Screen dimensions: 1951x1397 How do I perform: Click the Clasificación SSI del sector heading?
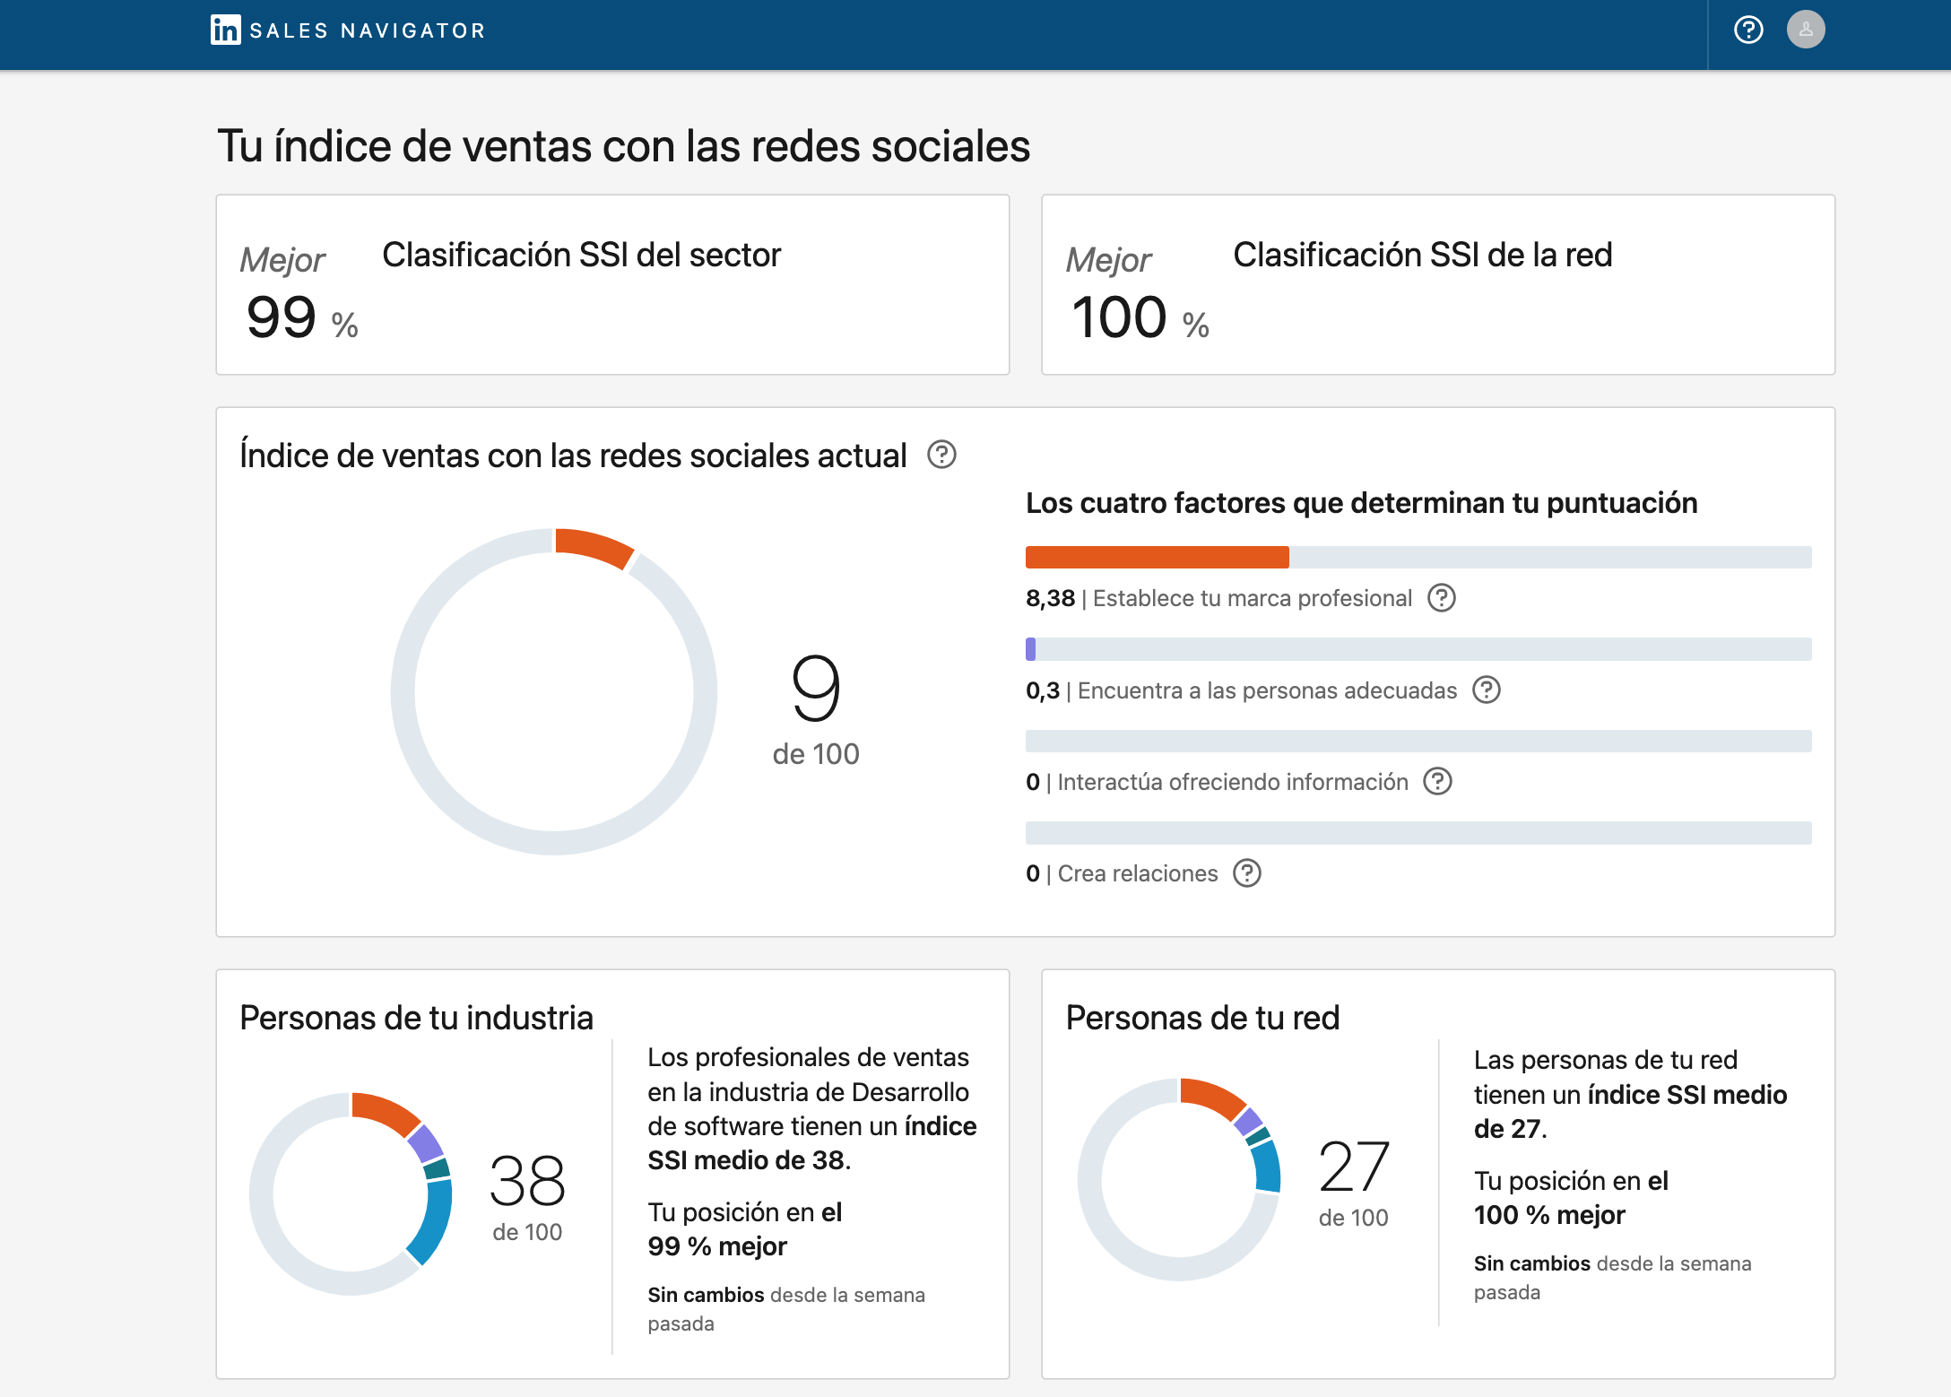(581, 255)
